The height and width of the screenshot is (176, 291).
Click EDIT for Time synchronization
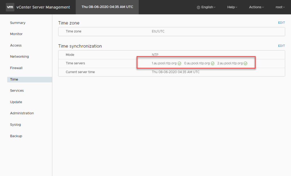coord(281,46)
